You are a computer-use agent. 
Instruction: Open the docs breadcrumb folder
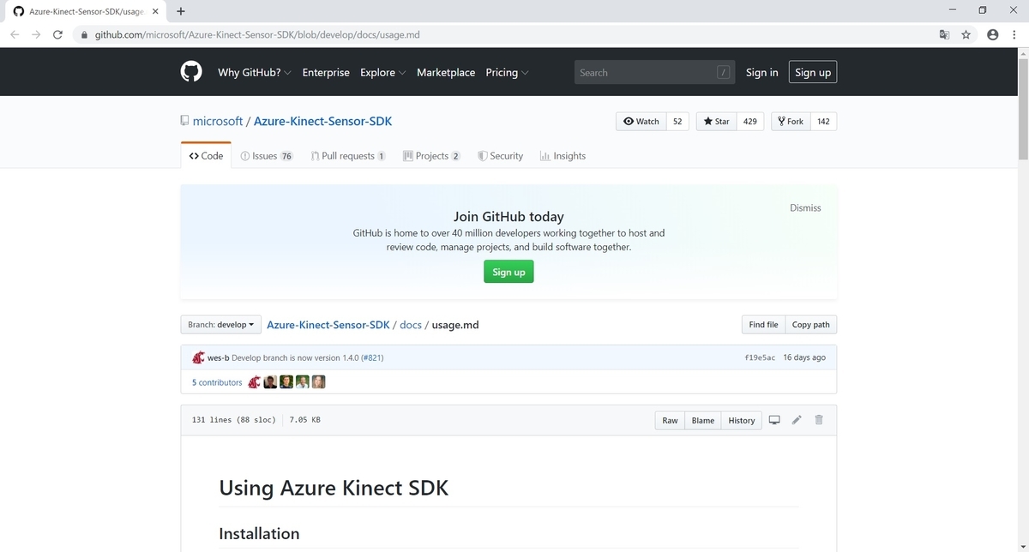pos(411,325)
